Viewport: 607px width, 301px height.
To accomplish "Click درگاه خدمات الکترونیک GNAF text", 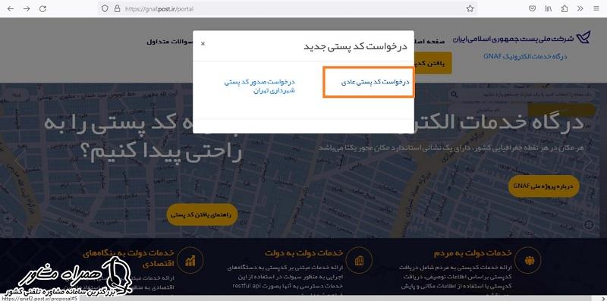I will 525,57.
